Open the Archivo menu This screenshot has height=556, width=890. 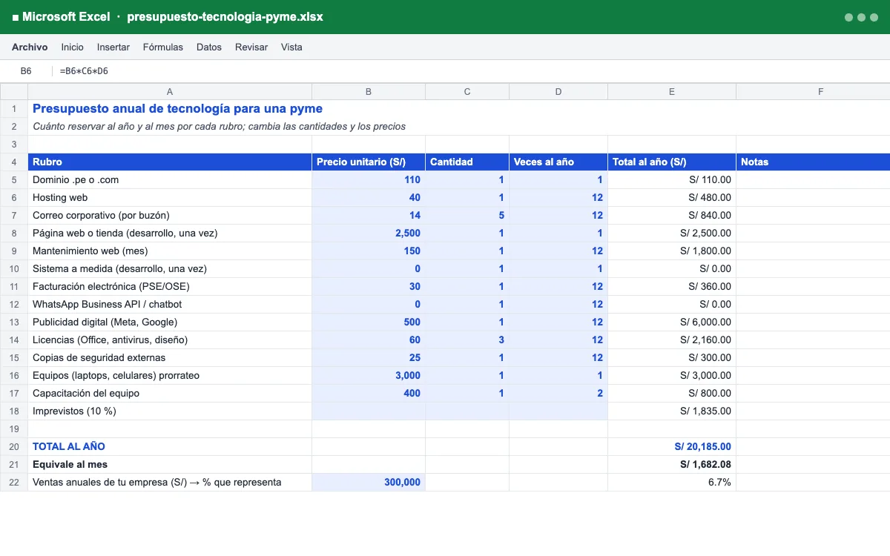30,47
